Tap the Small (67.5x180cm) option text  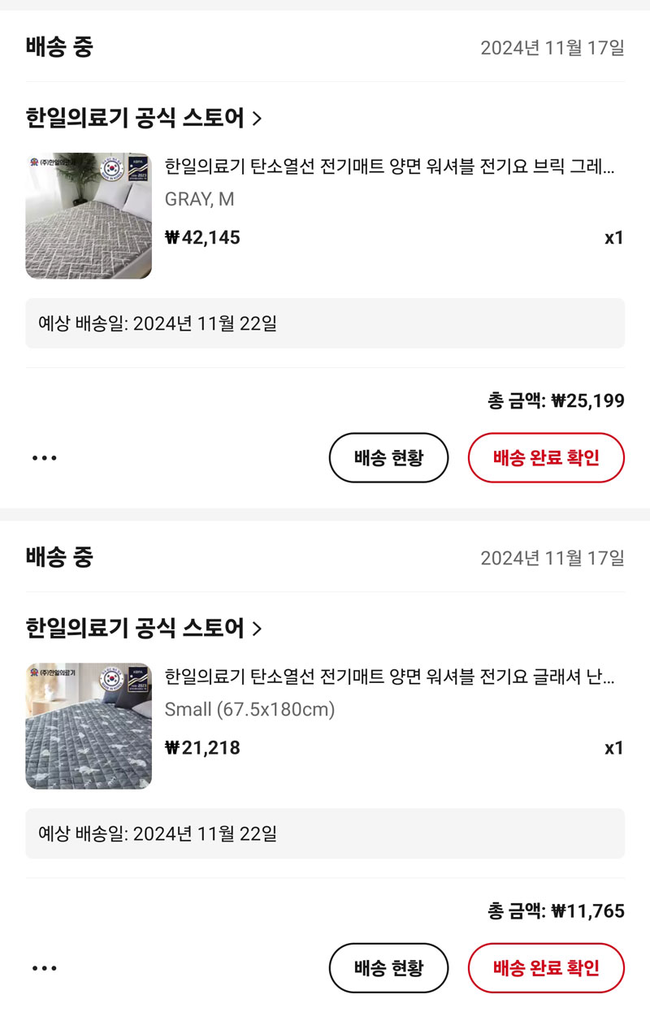249,710
